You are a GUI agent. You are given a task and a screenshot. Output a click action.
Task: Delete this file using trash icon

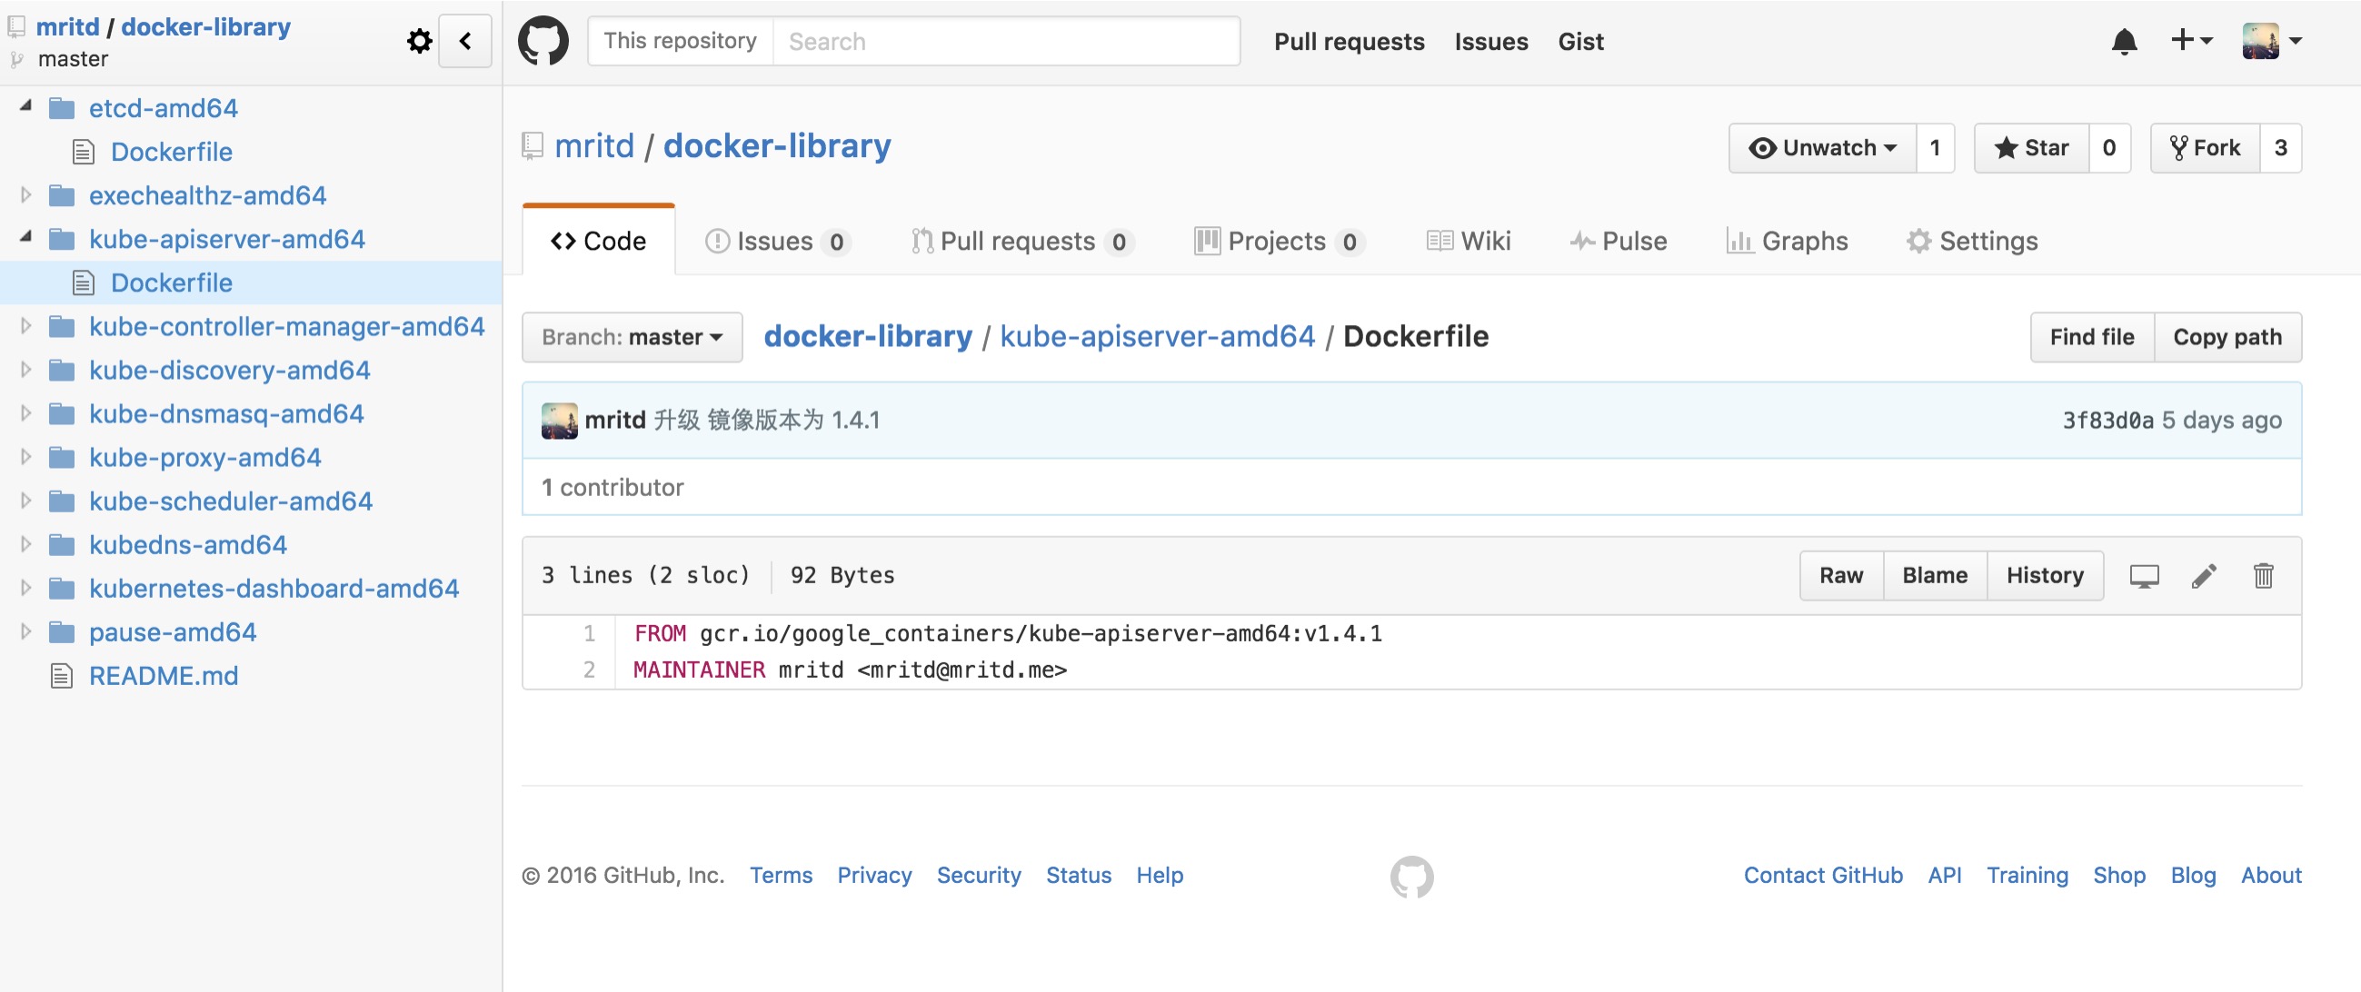pos(2263,576)
